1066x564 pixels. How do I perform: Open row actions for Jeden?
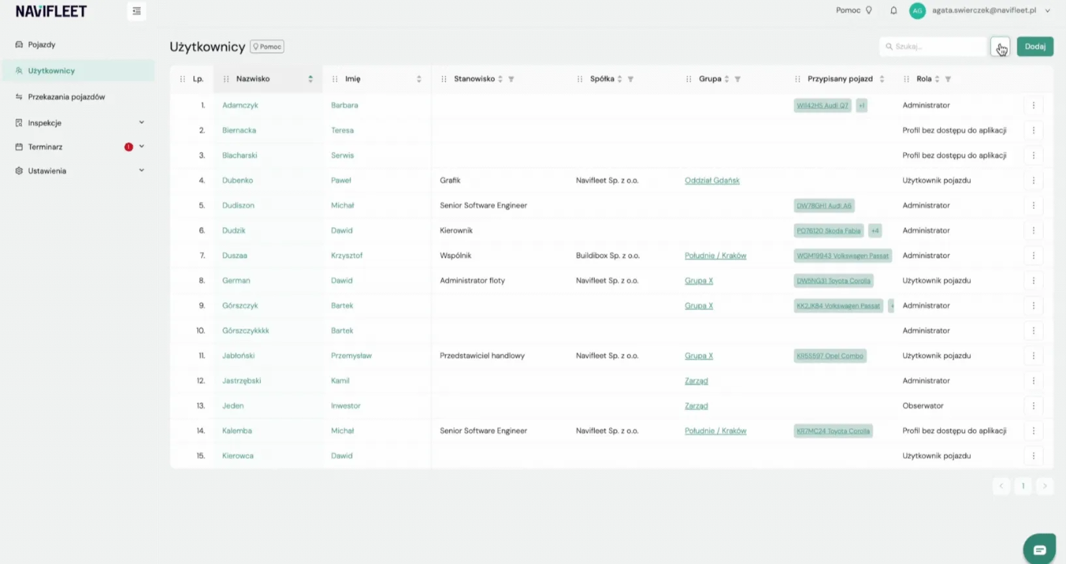point(1033,406)
